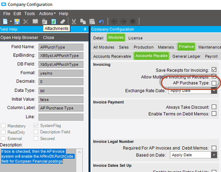221x172 pixels.
Task: Expand the Based on Date dropdown
Action: 214,155
